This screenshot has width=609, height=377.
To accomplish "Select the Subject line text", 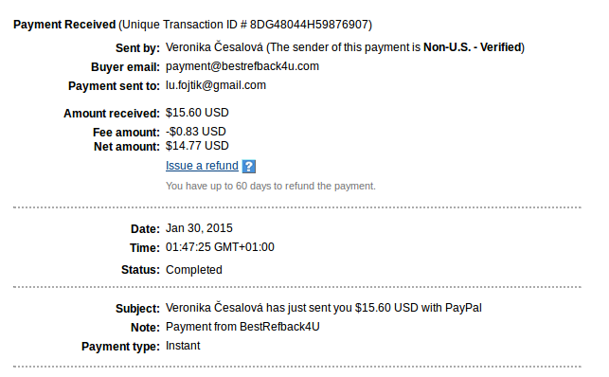I will click(324, 308).
